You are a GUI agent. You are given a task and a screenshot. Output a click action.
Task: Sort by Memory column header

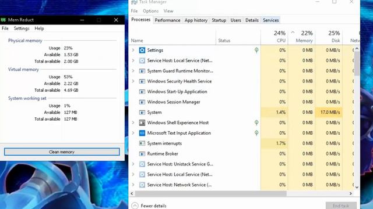point(302,37)
